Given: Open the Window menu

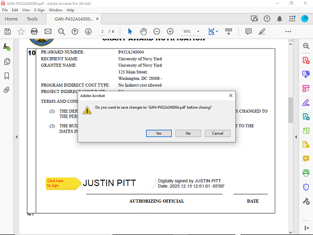Looking at the screenshot, I should pos(55,10).
